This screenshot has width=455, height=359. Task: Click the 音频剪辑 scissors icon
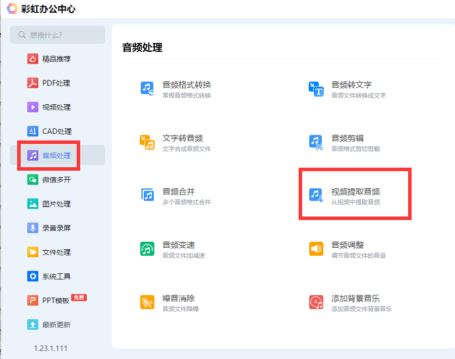[x=316, y=142]
